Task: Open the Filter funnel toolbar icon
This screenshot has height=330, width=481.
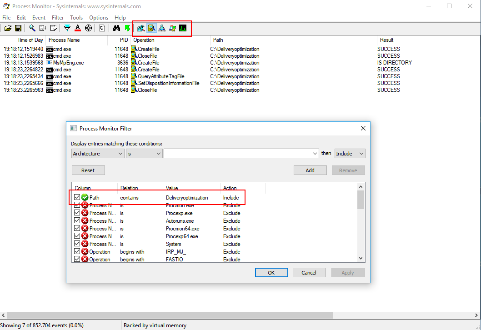Action: click(67, 28)
